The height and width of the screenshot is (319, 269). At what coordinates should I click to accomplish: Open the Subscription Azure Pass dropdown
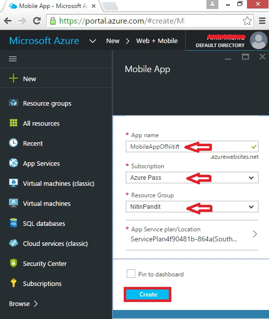tap(192, 178)
